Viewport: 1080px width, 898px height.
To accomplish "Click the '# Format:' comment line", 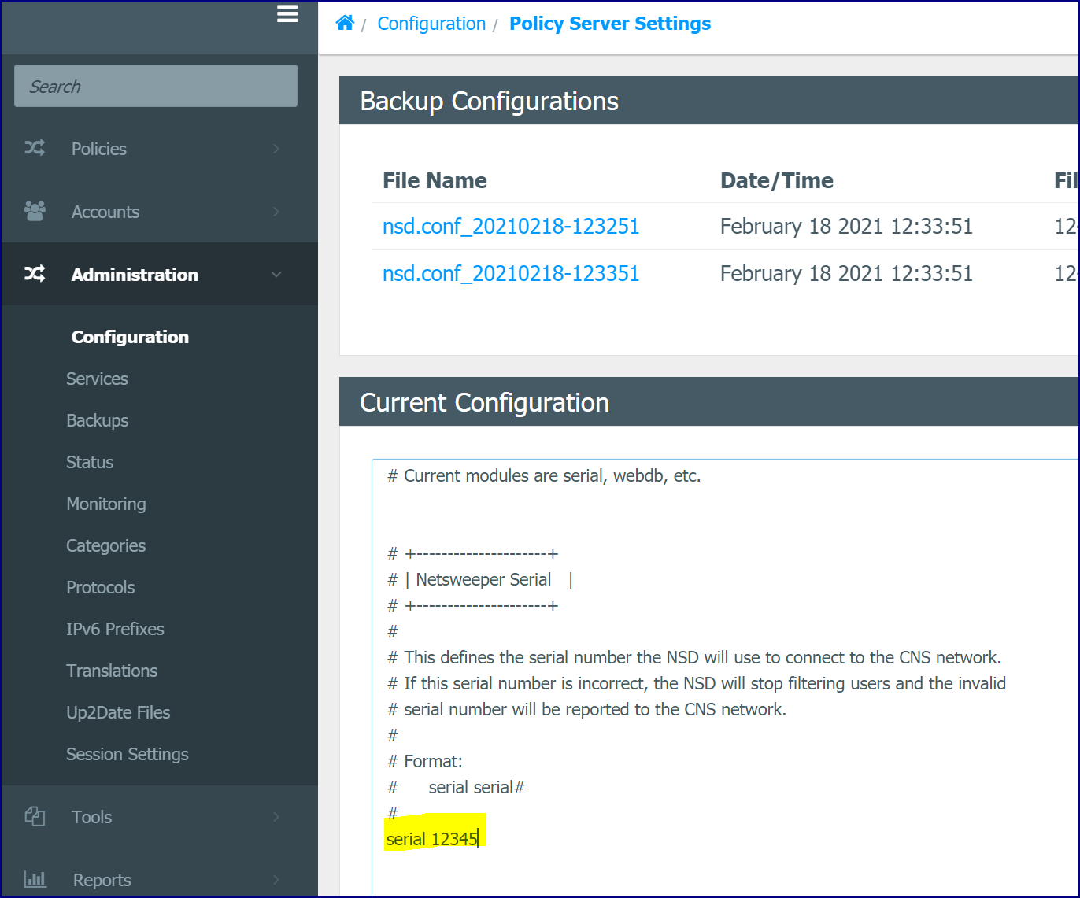I will point(425,761).
